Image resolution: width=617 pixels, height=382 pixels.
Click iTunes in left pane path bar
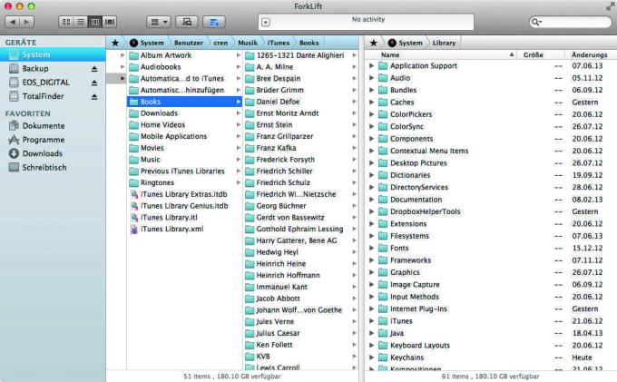pyautogui.click(x=279, y=43)
